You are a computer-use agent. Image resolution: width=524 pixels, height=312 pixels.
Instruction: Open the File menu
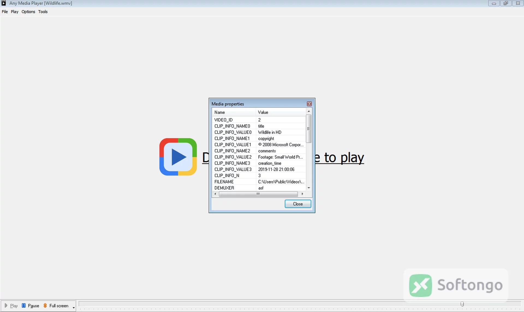5,12
